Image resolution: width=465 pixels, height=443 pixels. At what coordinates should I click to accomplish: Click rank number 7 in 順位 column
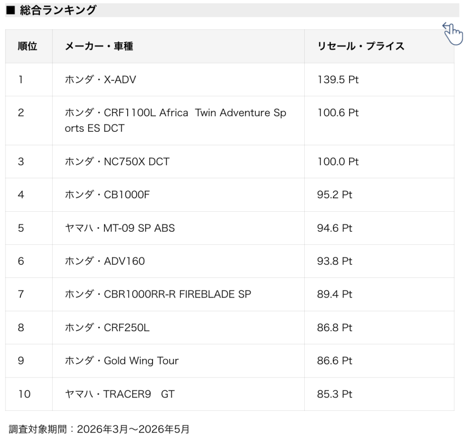(21, 294)
